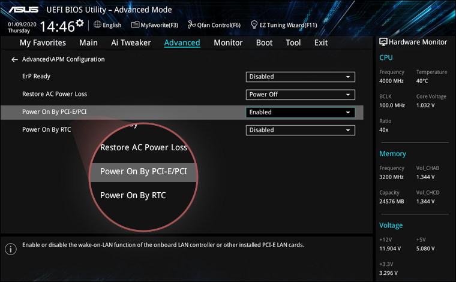The height and width of the screenshot is (282, 456).
Task: Click the 01/09/2020 date
Action: 22,25
